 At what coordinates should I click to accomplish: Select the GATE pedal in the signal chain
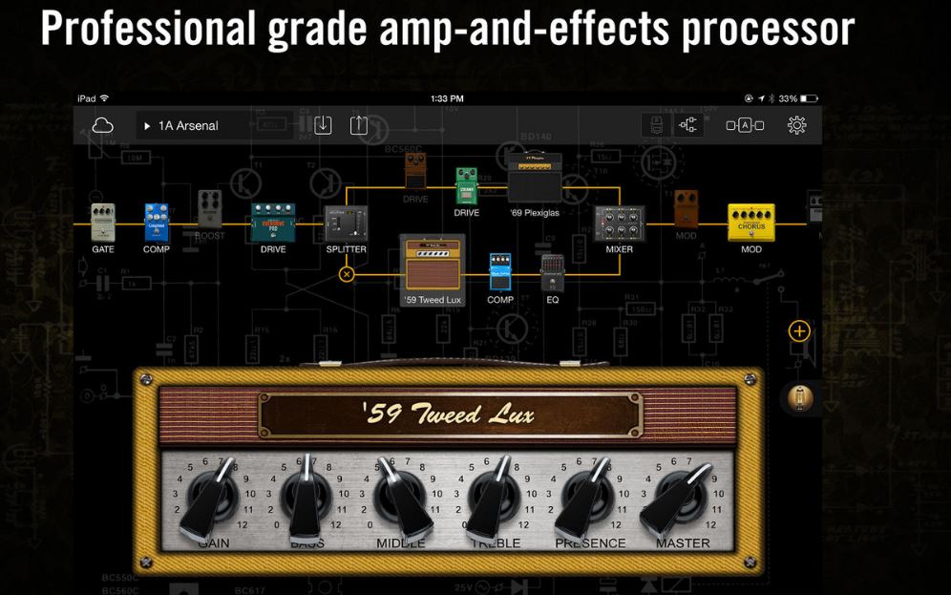pyautogui.click(x=102, y=222)
